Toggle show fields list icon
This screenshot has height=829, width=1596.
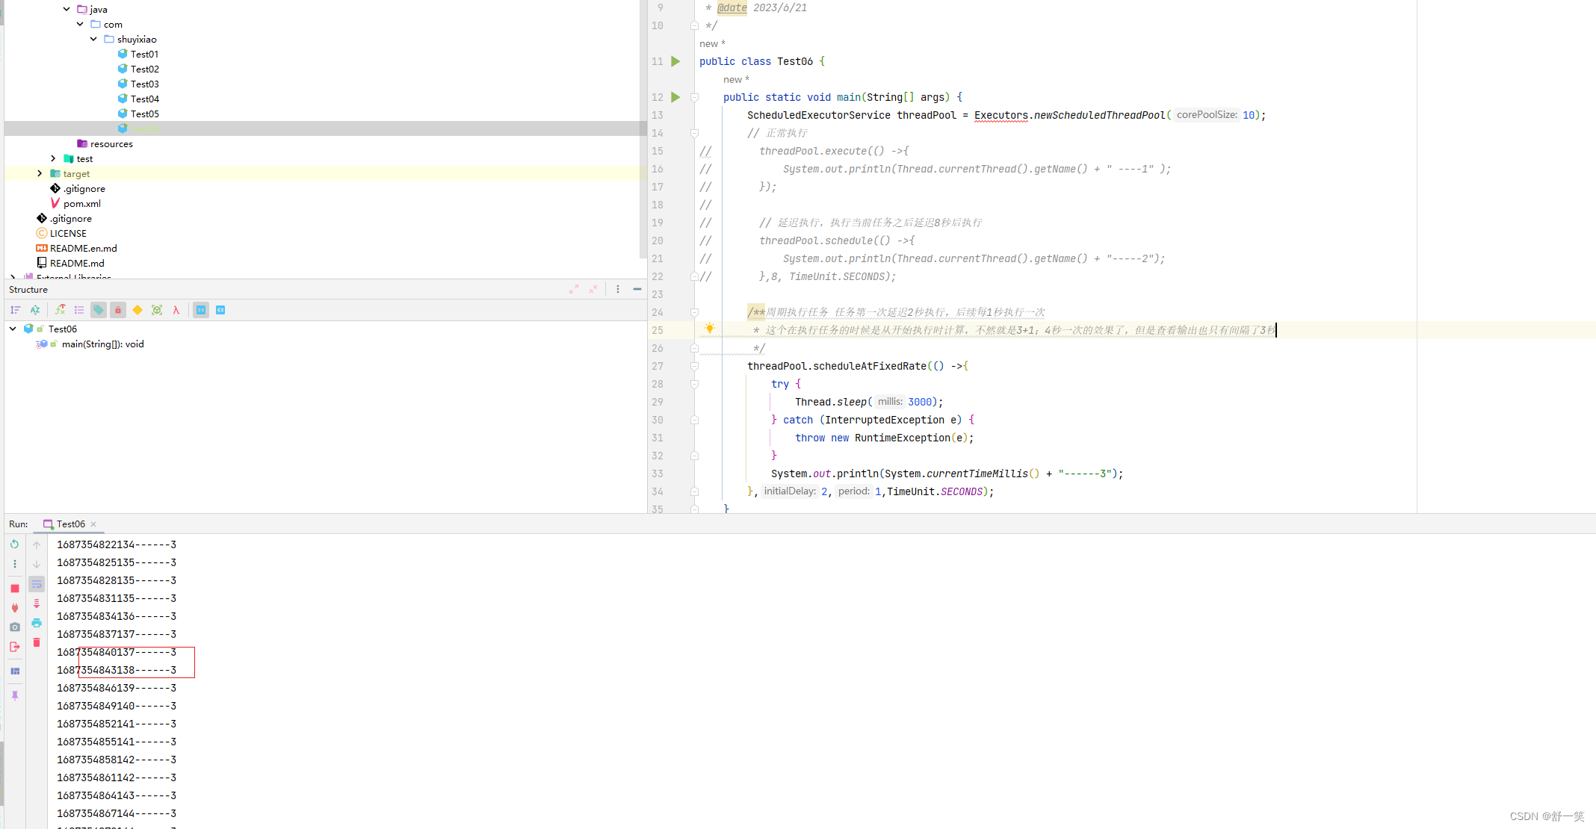[79, 310]
